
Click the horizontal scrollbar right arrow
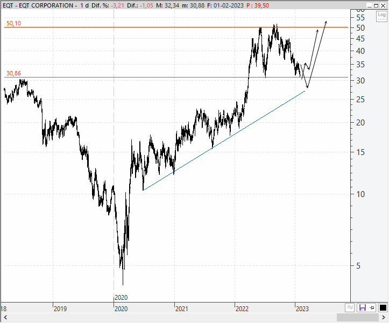point(384,317)
